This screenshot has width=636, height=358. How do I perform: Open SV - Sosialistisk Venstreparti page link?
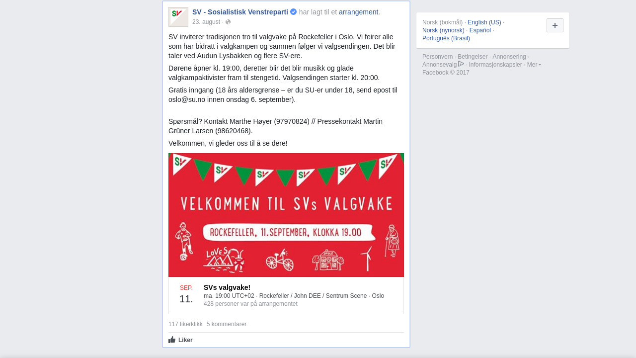pyautogui.click(x=240, y=12)
